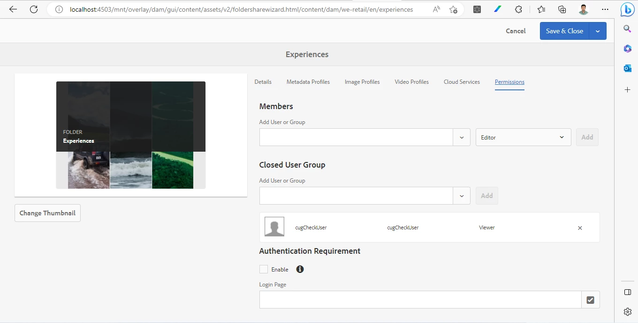The image size is (638, 323).
Task: Open site information icon in address bar
Action: (59, 9)
